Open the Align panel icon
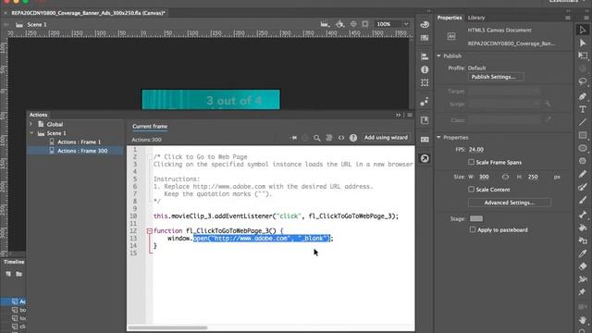 pos(425,56)
